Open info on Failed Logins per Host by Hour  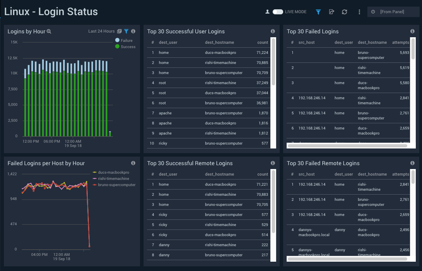pyautogui.click(x=133, y=163)
